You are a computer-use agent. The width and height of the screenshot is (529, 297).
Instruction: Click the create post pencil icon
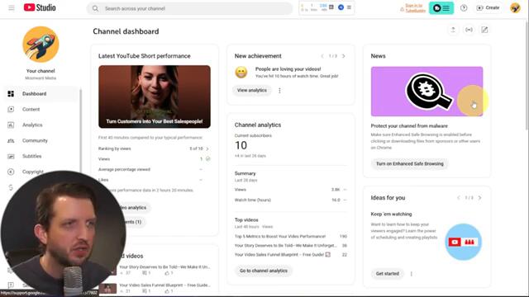click(x=484, y=30)
